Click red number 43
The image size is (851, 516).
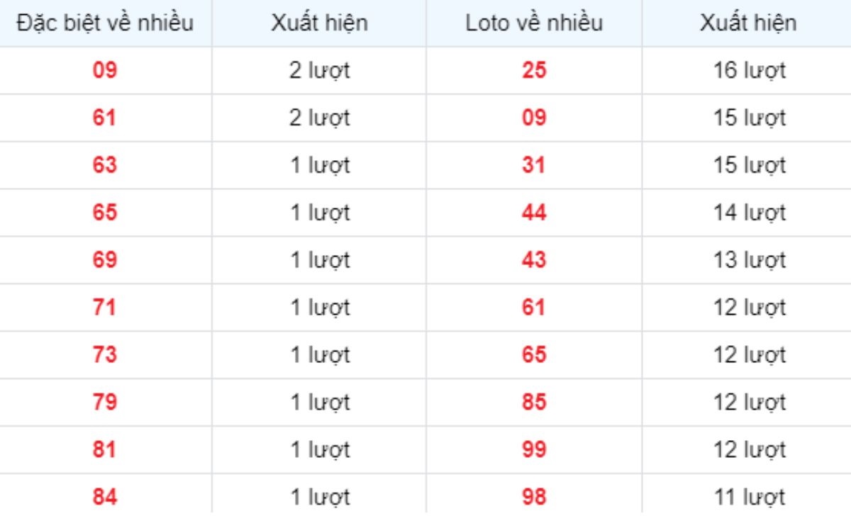tap(534, 260)
